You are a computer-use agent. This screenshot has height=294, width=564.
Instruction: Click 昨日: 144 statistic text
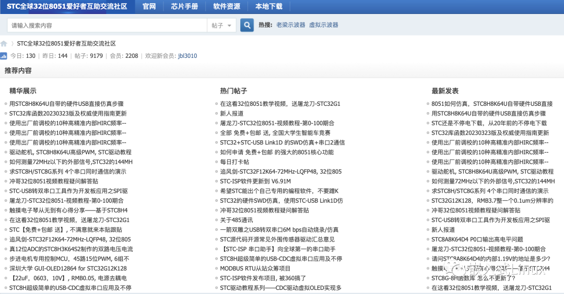(55, 56)
